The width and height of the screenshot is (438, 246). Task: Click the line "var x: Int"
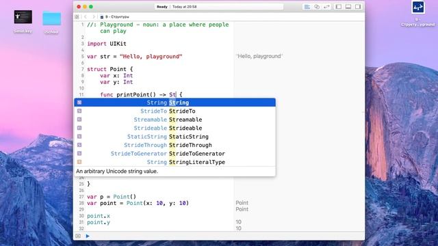116,76
